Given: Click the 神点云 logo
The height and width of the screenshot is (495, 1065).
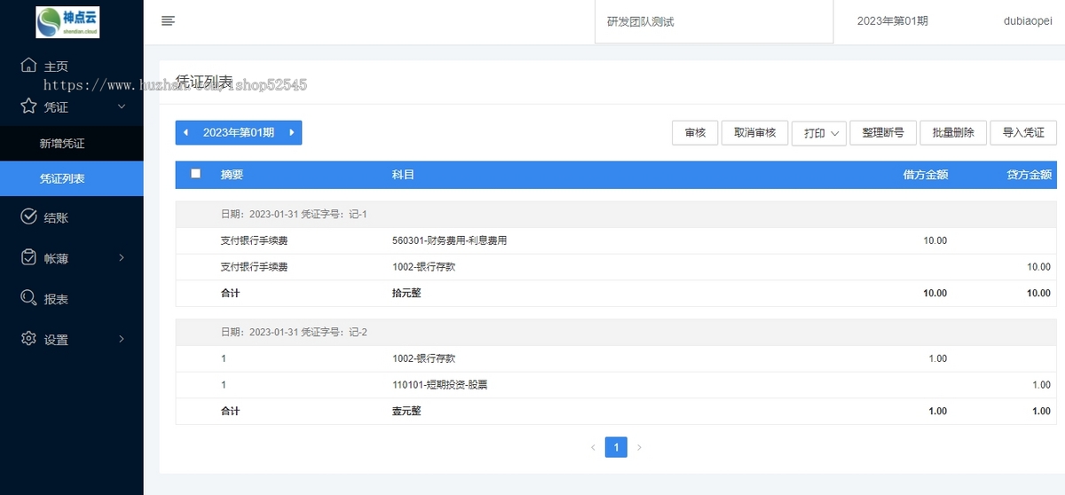Looking at the screenshot, I should point(67,21).
